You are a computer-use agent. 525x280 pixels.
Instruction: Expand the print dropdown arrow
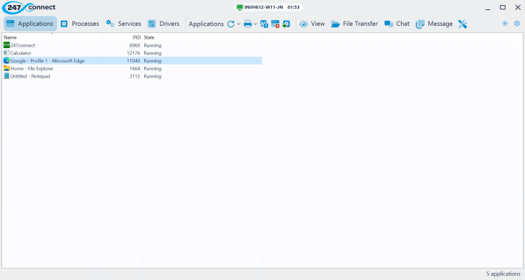point(255,24)
